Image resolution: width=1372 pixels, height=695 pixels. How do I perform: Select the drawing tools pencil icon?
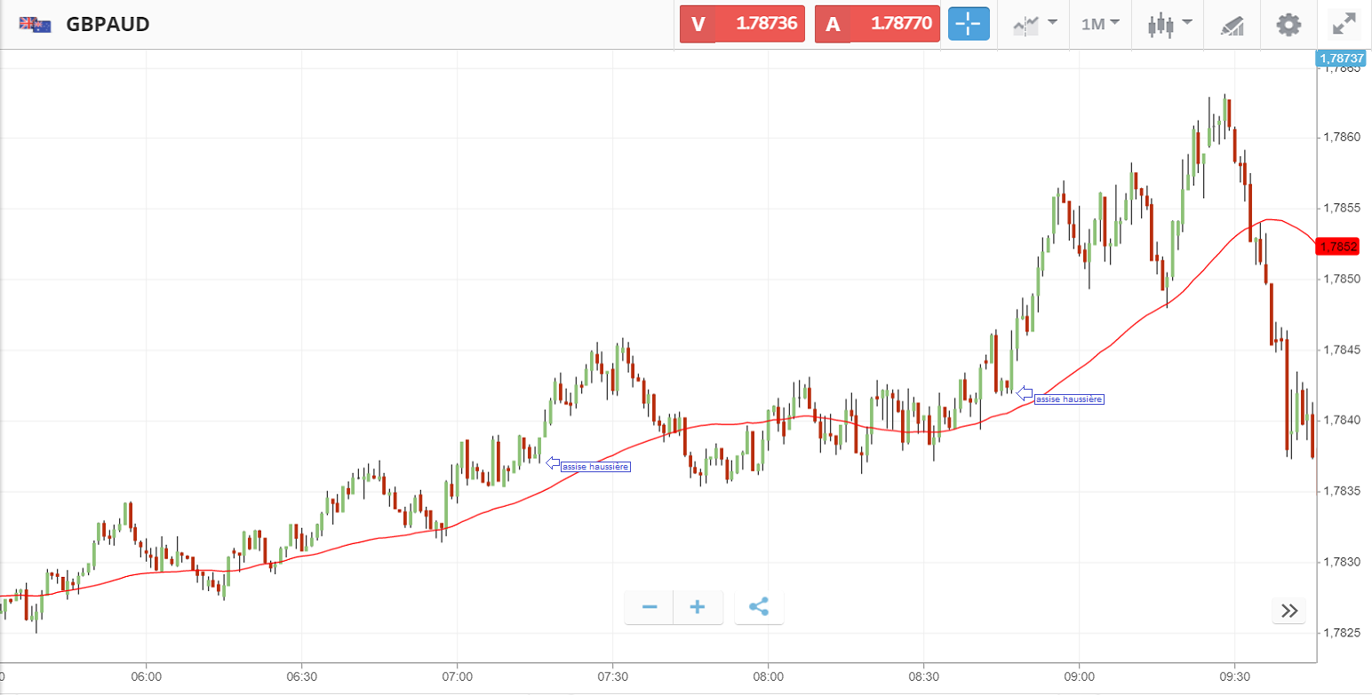pos(1232,25)
